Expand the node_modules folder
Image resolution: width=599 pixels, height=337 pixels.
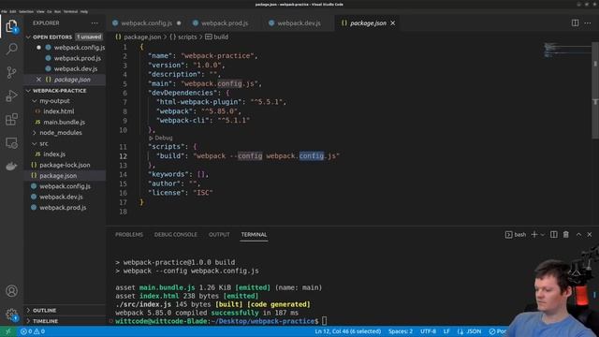pos(35,133)
